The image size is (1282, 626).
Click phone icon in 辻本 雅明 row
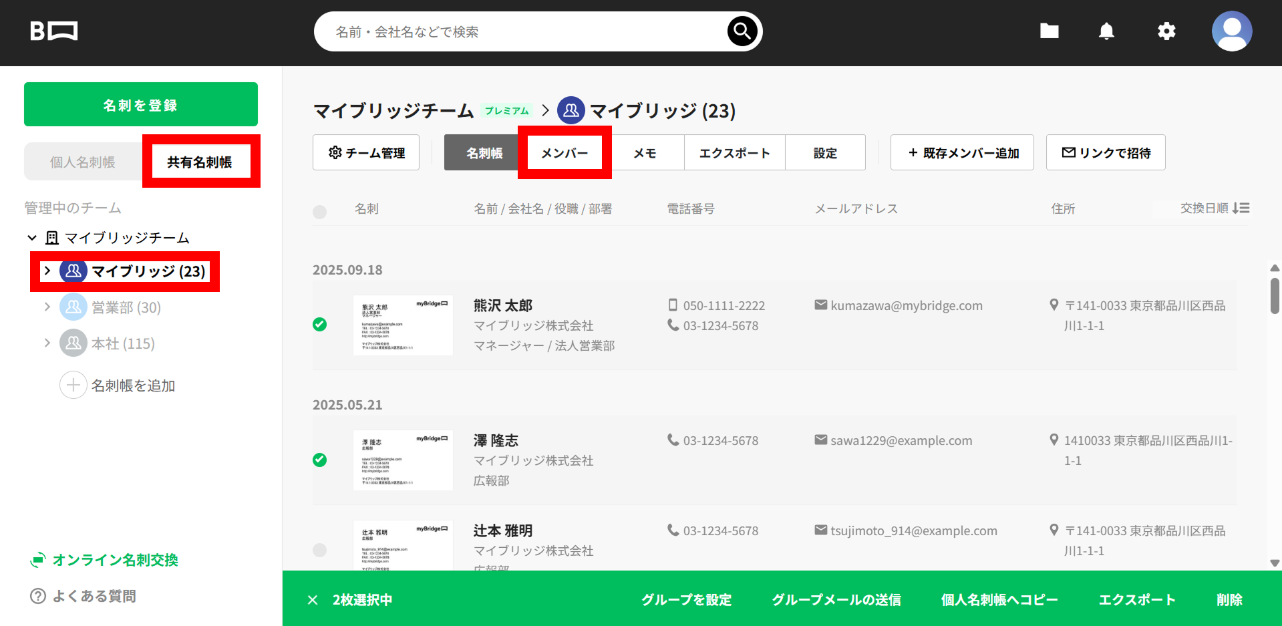coord(673,530)
